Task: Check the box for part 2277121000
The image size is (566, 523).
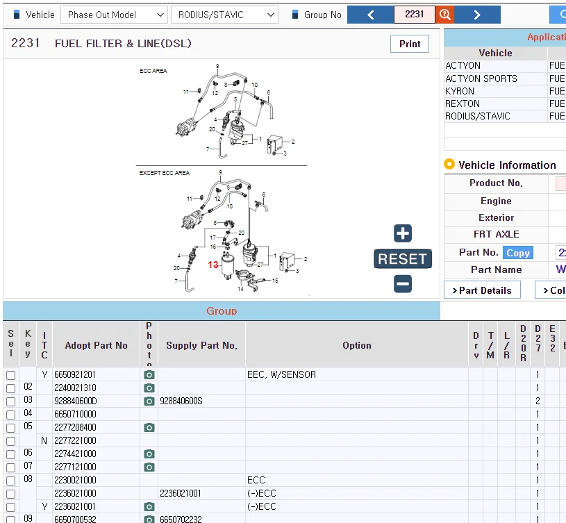Action: (x=11, y=467)
